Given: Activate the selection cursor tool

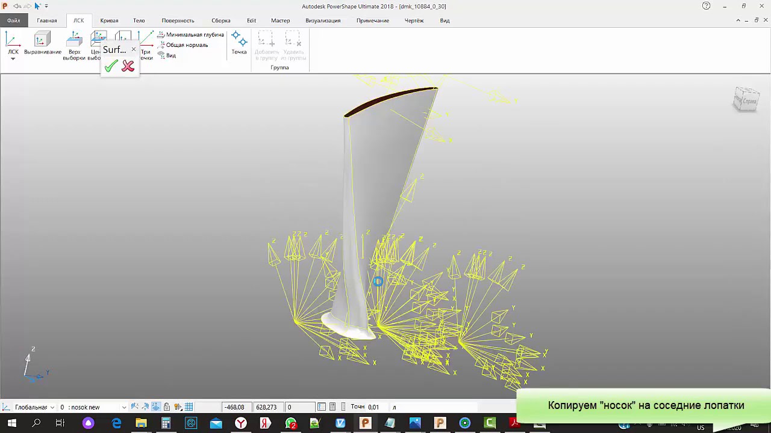Looking at the screenshot, I should tap(37, 6).
